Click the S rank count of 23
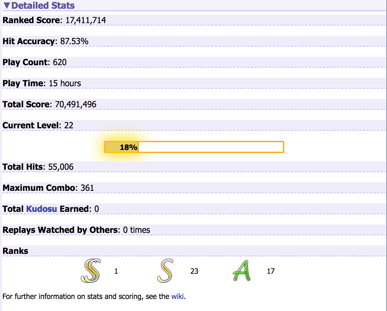This screenshot has width=387, height=311. 194,271
